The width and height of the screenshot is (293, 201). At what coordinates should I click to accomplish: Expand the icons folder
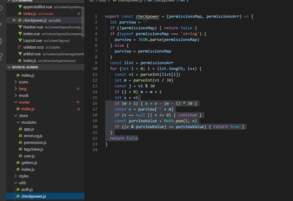23,82
